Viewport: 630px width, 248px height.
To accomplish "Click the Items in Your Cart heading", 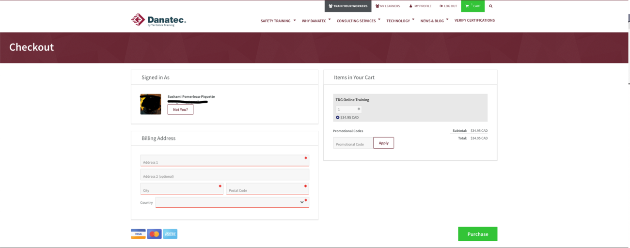I will tap(354, 77).
